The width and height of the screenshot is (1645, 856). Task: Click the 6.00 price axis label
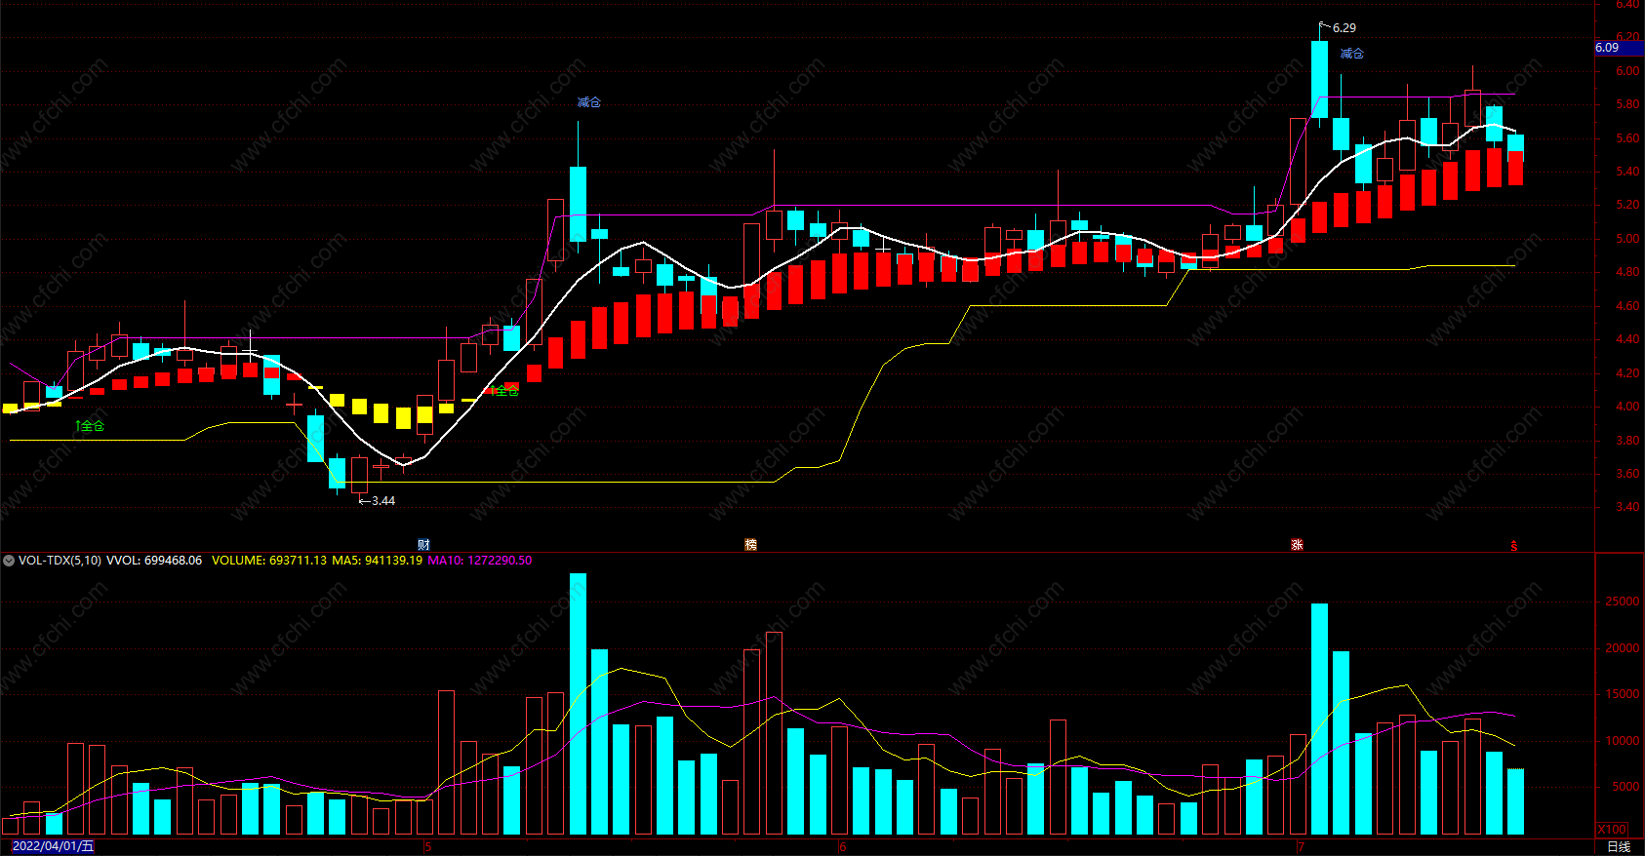[1627, 71]
